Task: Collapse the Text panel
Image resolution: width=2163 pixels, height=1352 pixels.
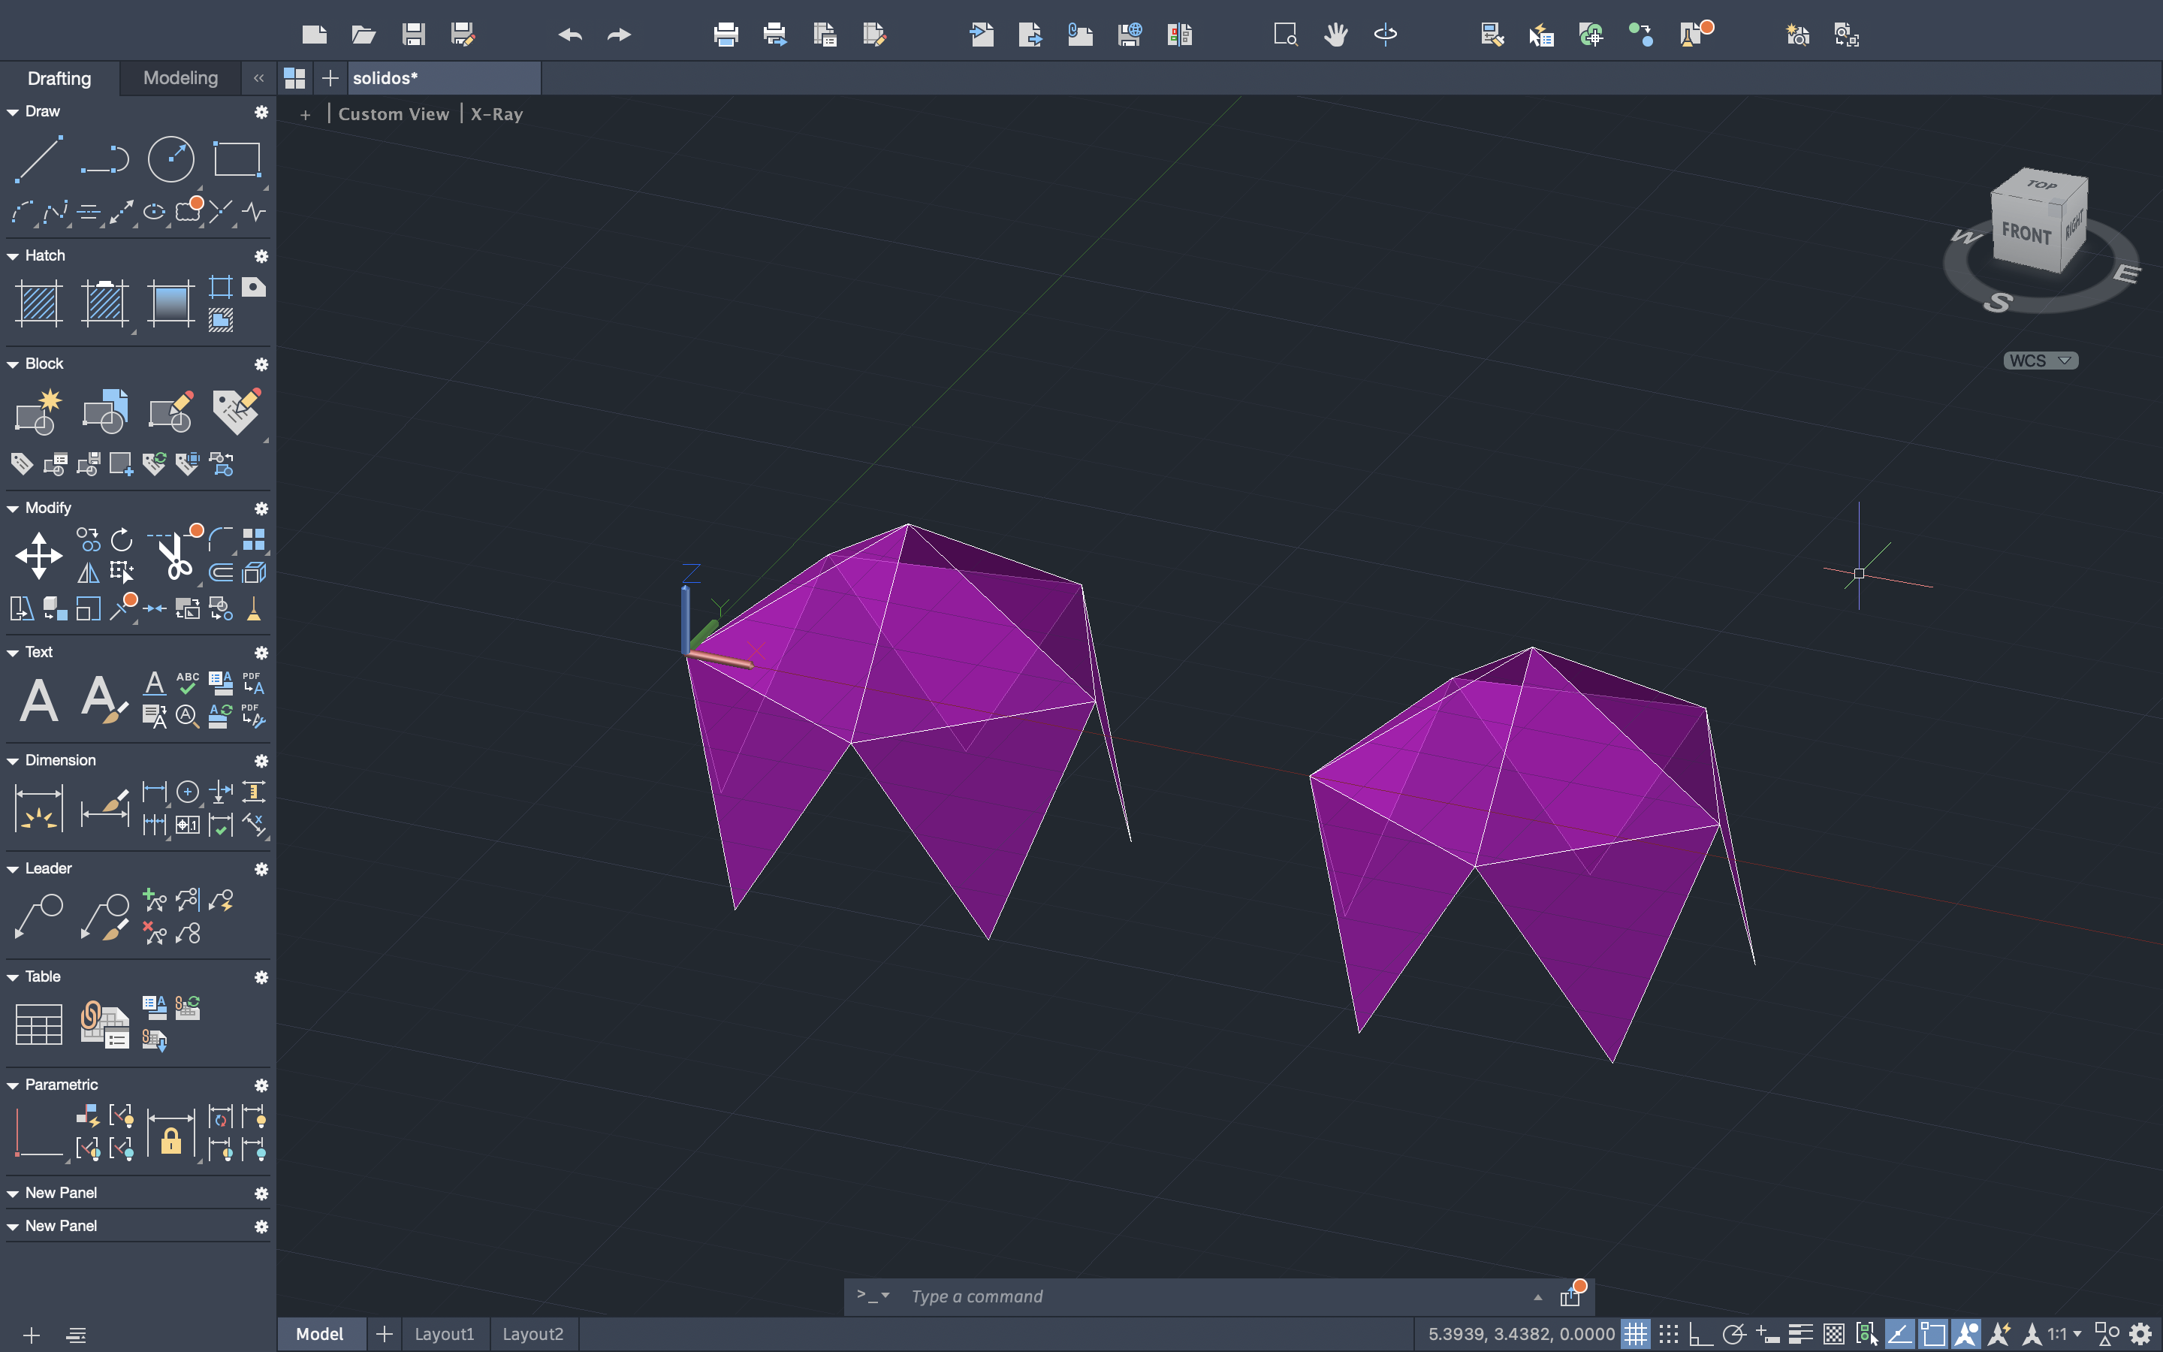Action: (14, 653)
